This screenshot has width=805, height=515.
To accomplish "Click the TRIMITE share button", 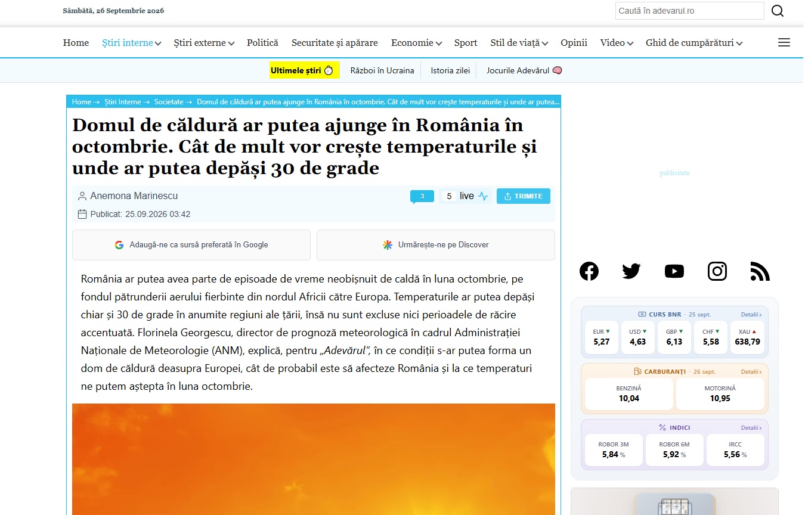I will [x=524, y=196].
